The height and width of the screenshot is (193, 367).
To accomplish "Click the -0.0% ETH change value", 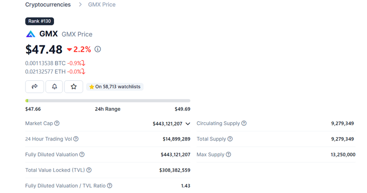I will 74,72.
